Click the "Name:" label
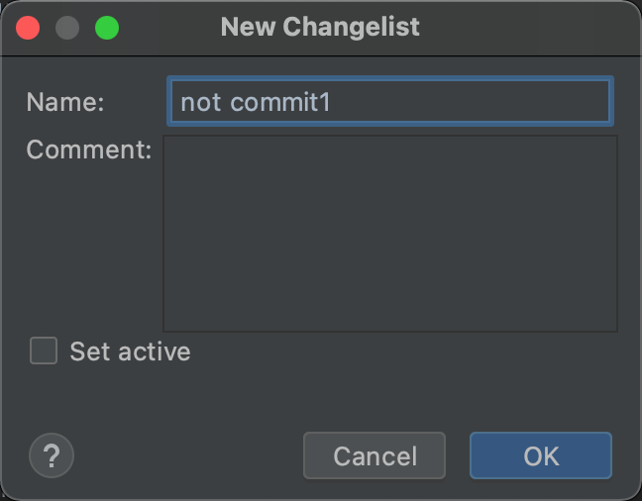This screenshot has height=501, width=642. point(65,102)
